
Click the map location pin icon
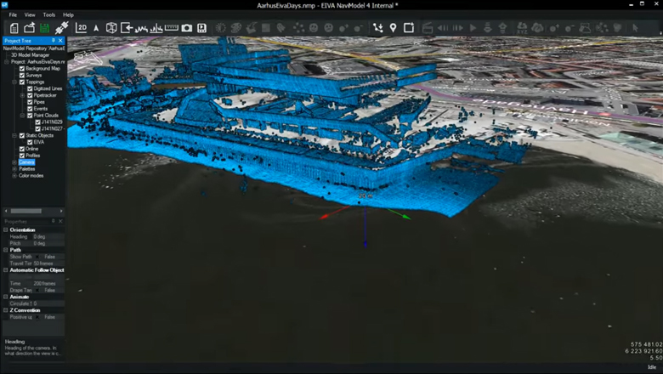(x=393, y=28)
